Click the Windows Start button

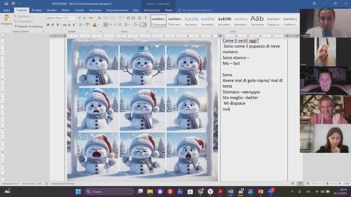pos(78,192)
